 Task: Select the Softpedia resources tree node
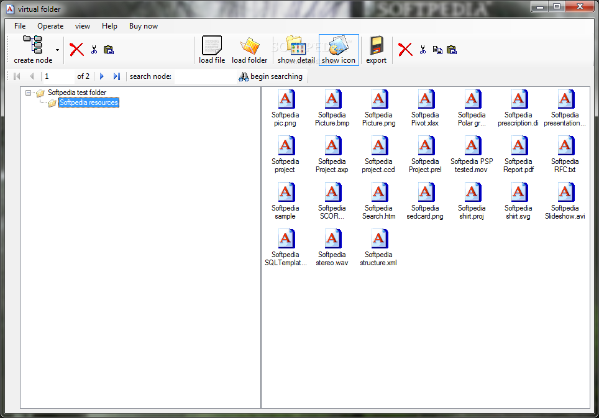[89, 102]
